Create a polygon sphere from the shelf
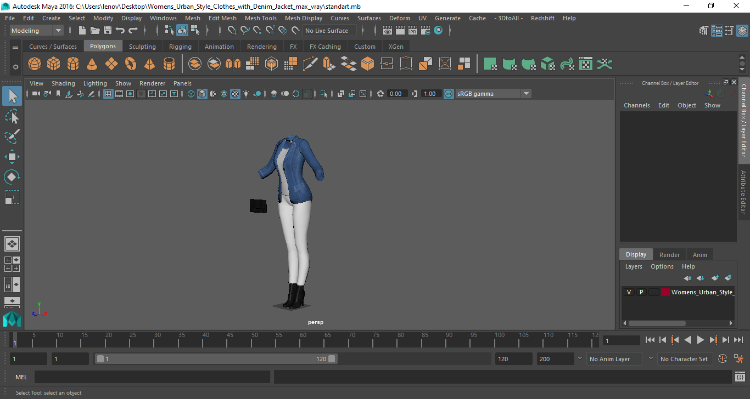The height and width of the screenshot is (399, 750). [35, 64]
